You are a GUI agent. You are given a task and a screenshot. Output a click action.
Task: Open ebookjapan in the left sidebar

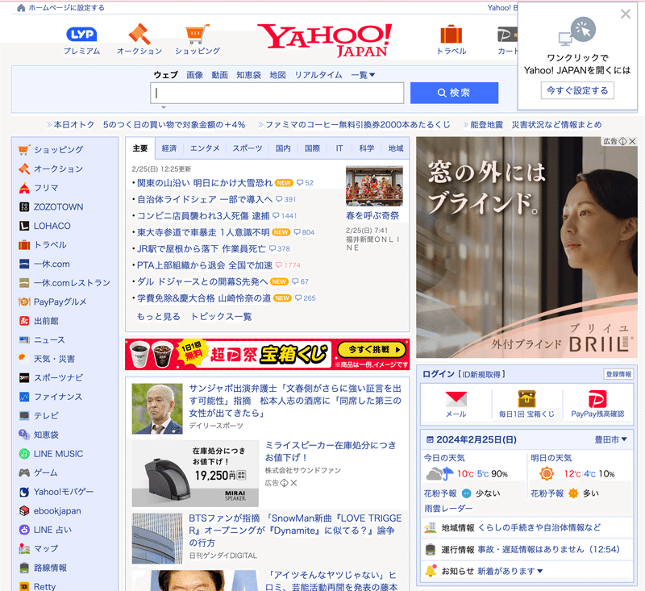[x=57, y=511]
